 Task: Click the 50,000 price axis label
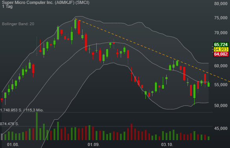point(221,105)
